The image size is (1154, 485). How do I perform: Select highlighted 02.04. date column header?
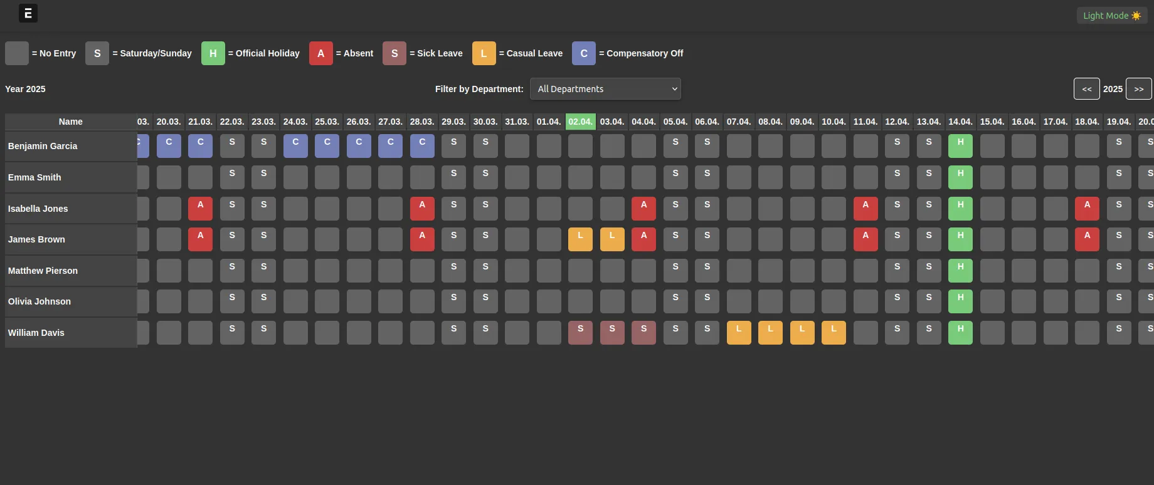(x=580, y=122)
